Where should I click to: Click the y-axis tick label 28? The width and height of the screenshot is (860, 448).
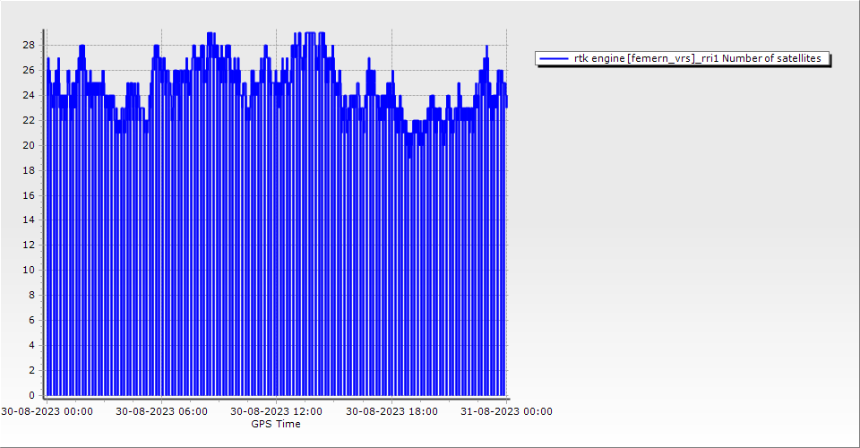29,45
